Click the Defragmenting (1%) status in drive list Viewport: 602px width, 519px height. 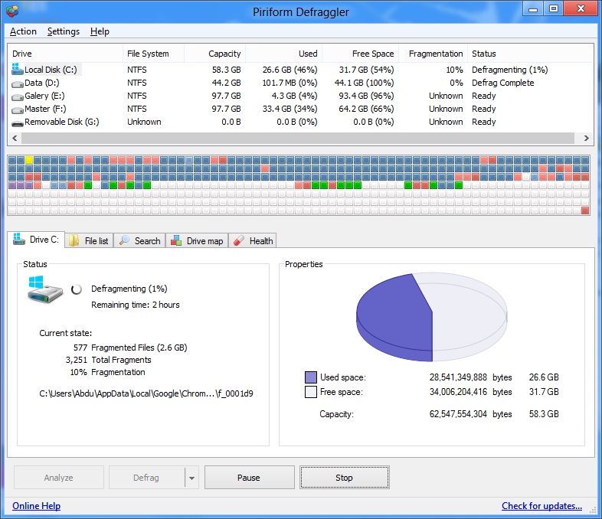point(510,70)
